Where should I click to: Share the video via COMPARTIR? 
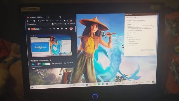57,63
